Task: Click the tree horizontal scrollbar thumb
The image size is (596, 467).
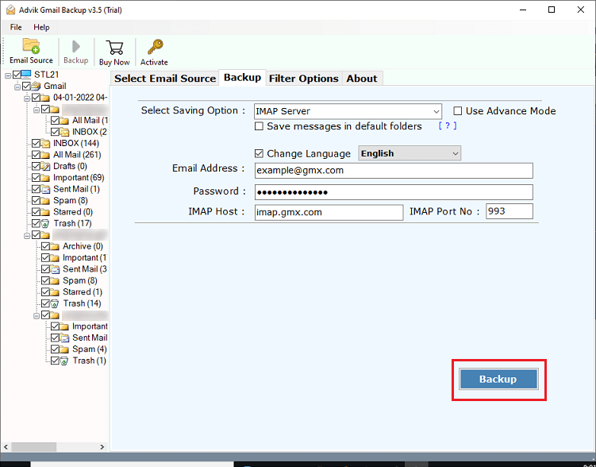Action: pos(33,446)
